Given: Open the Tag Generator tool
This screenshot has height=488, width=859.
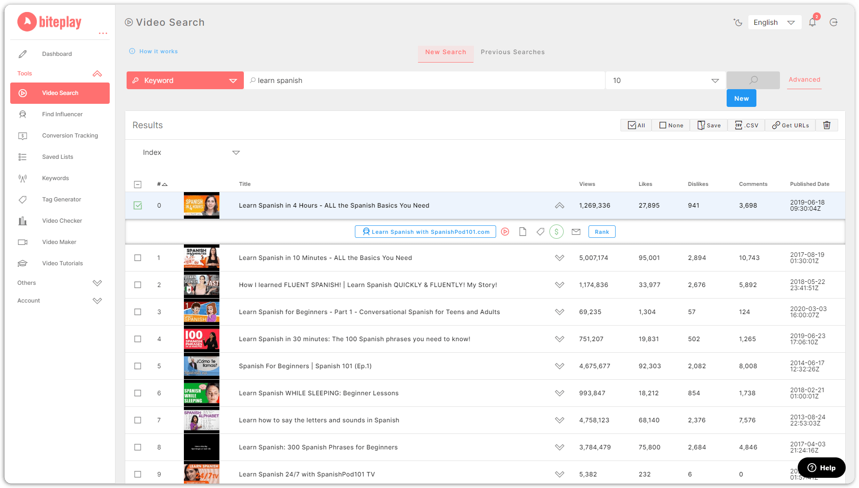Looking at the screenshot, I should 62,199.
